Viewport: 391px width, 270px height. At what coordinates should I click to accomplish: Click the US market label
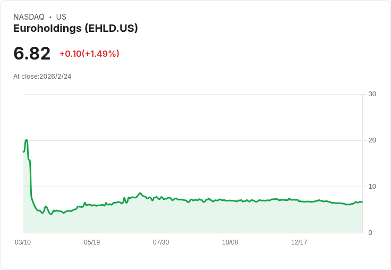pyautogui.click(x=61, y=17)
